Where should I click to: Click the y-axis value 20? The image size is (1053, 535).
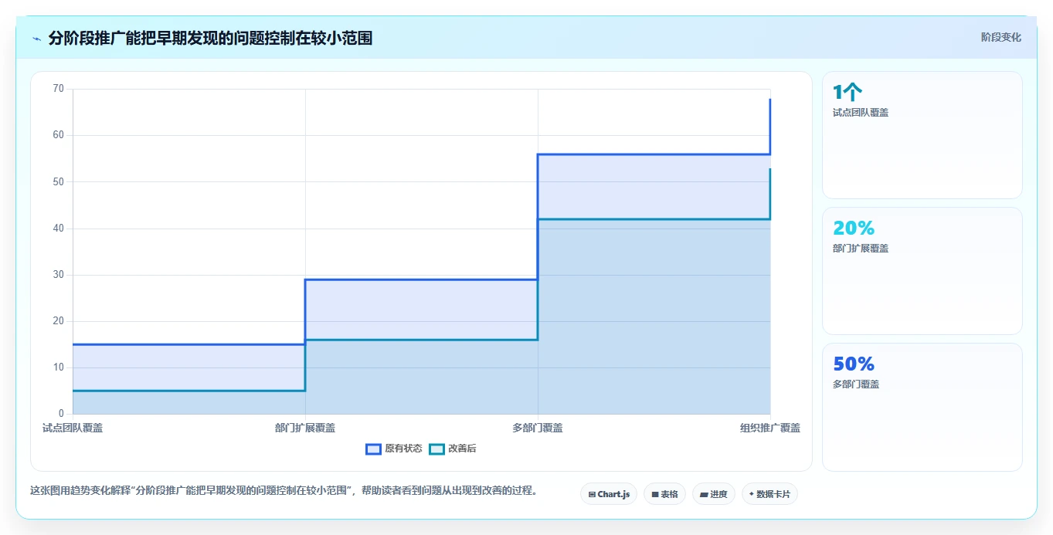[59, 321]
